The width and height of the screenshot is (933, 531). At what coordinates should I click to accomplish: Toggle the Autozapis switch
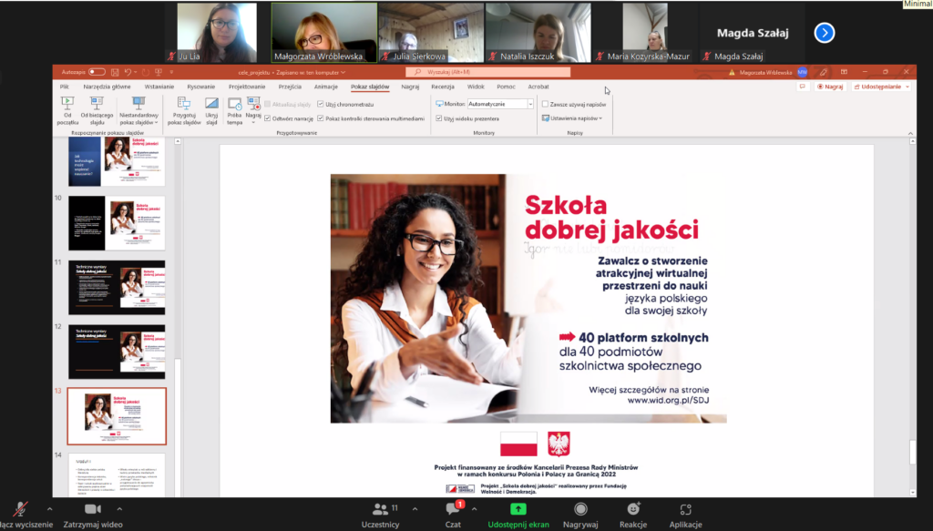pos(97,72)
